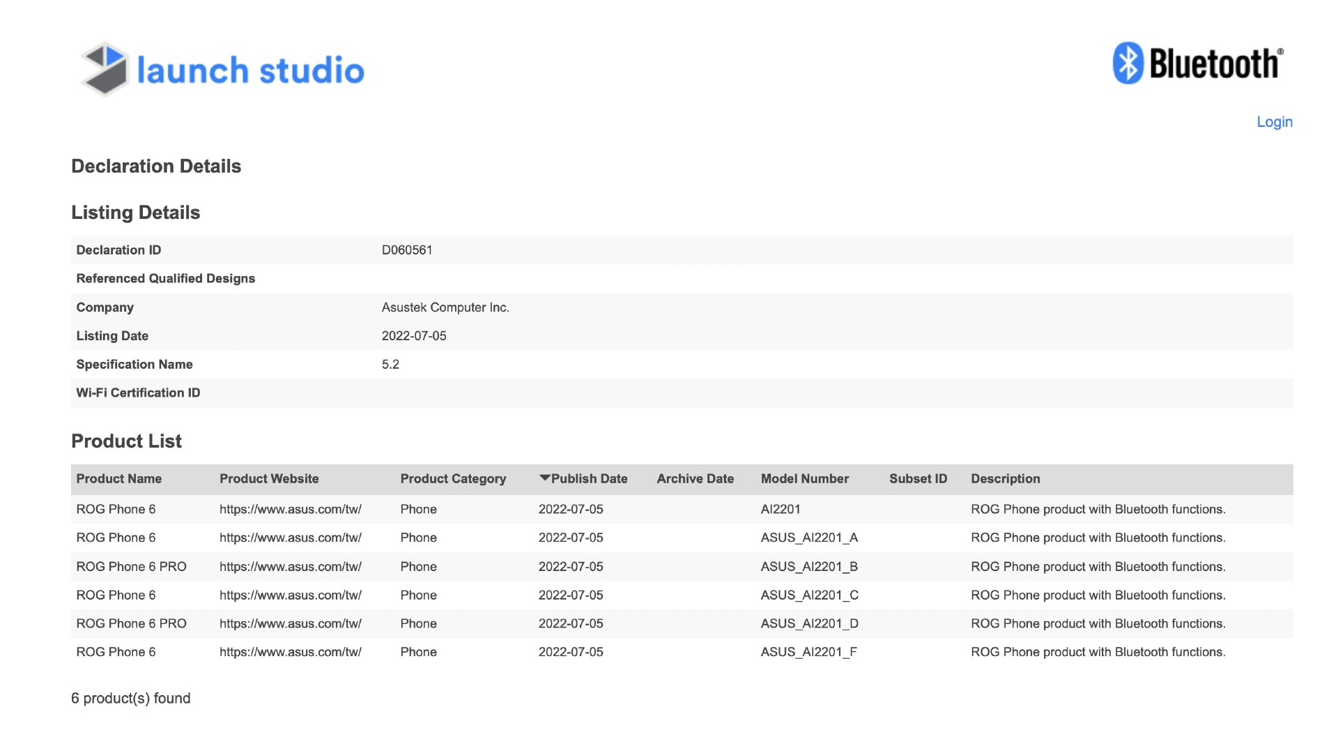The image size is (1338, 753).
Task: Open asus.com link in ASUS_AI2201_C row
Action: click(291, 595)
